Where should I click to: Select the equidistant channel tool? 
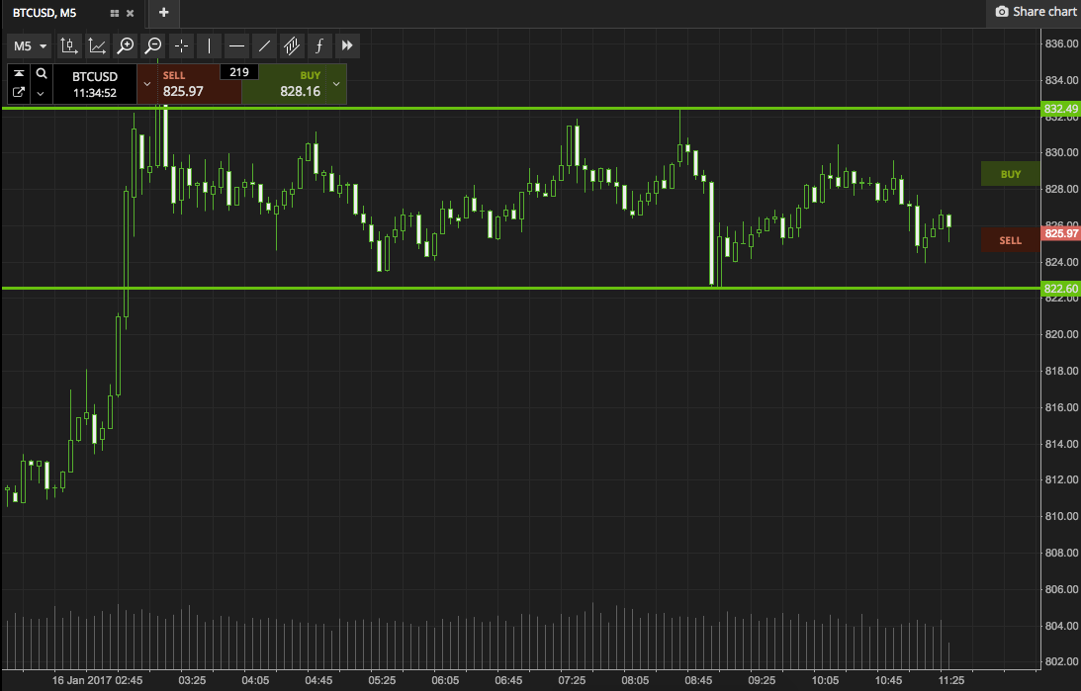point(292,45)
